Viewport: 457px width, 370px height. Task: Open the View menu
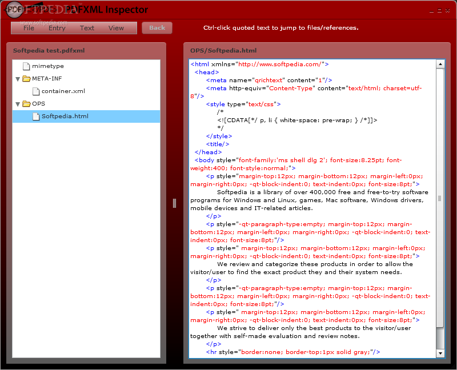[x=116, y=28]
